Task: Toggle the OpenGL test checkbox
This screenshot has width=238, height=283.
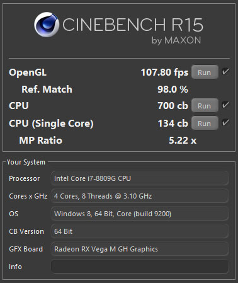Action: tap(225, 72)
